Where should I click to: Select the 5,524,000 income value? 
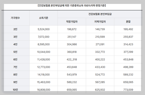(x=43, y=29)
